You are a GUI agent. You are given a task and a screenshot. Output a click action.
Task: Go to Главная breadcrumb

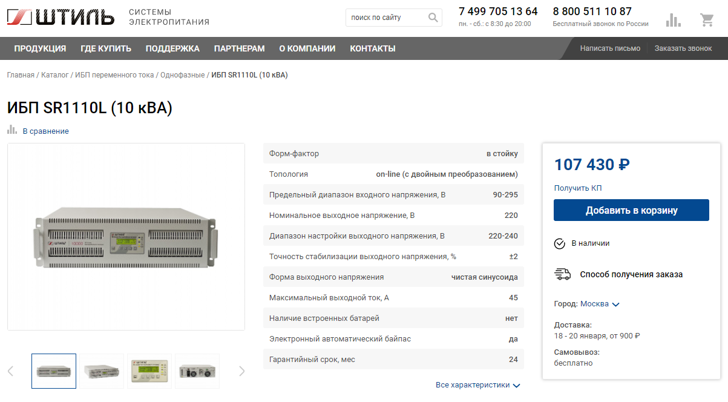click(x=21, y=75)
